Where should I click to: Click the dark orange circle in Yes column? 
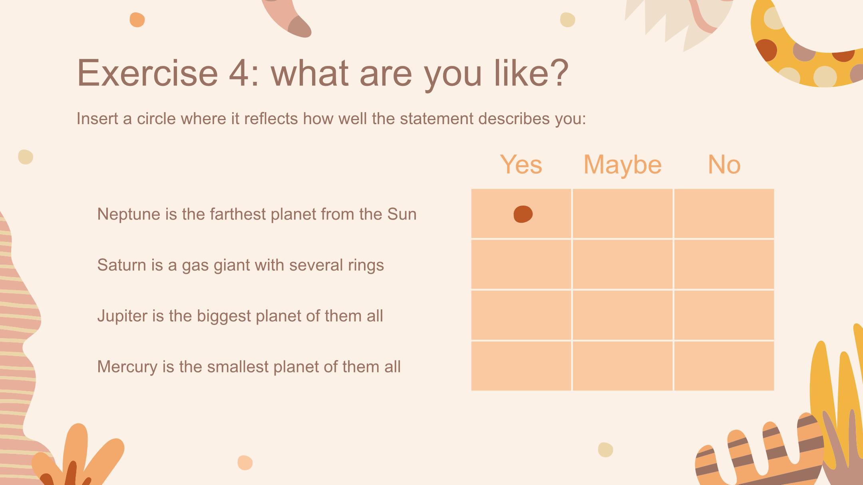tap(523, 214)
